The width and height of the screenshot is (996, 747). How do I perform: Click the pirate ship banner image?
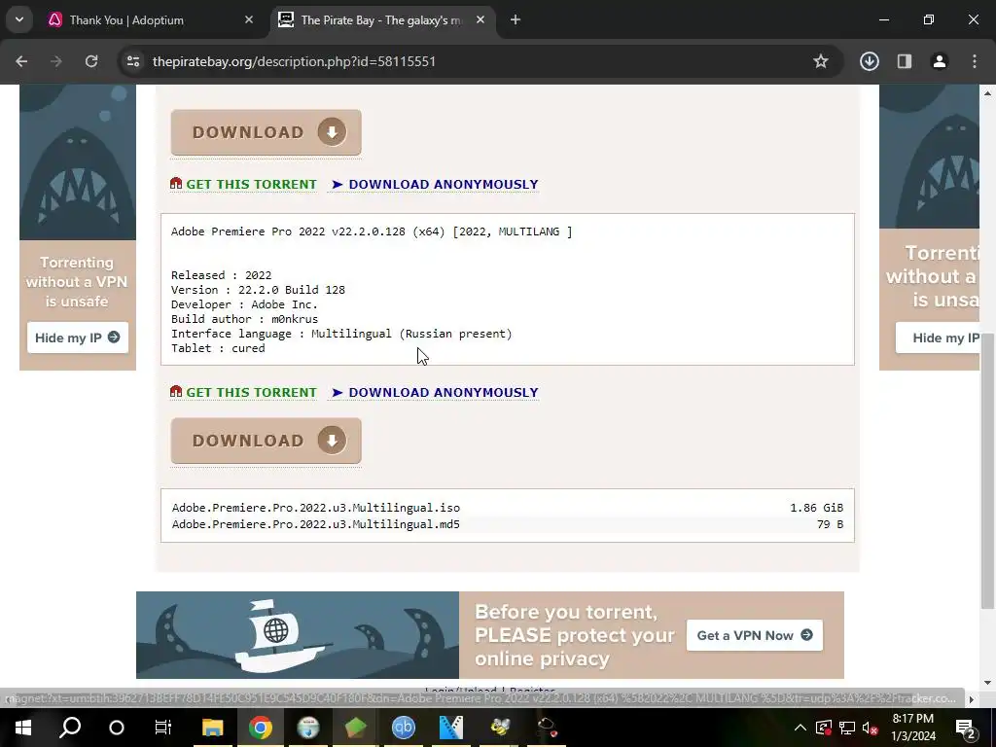click(298, 635)
